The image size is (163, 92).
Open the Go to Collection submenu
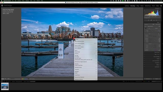(x=86, y=48)
